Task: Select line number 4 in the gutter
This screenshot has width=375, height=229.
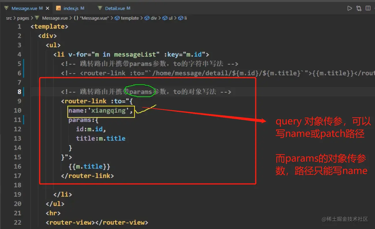Action: pos(19,54)
